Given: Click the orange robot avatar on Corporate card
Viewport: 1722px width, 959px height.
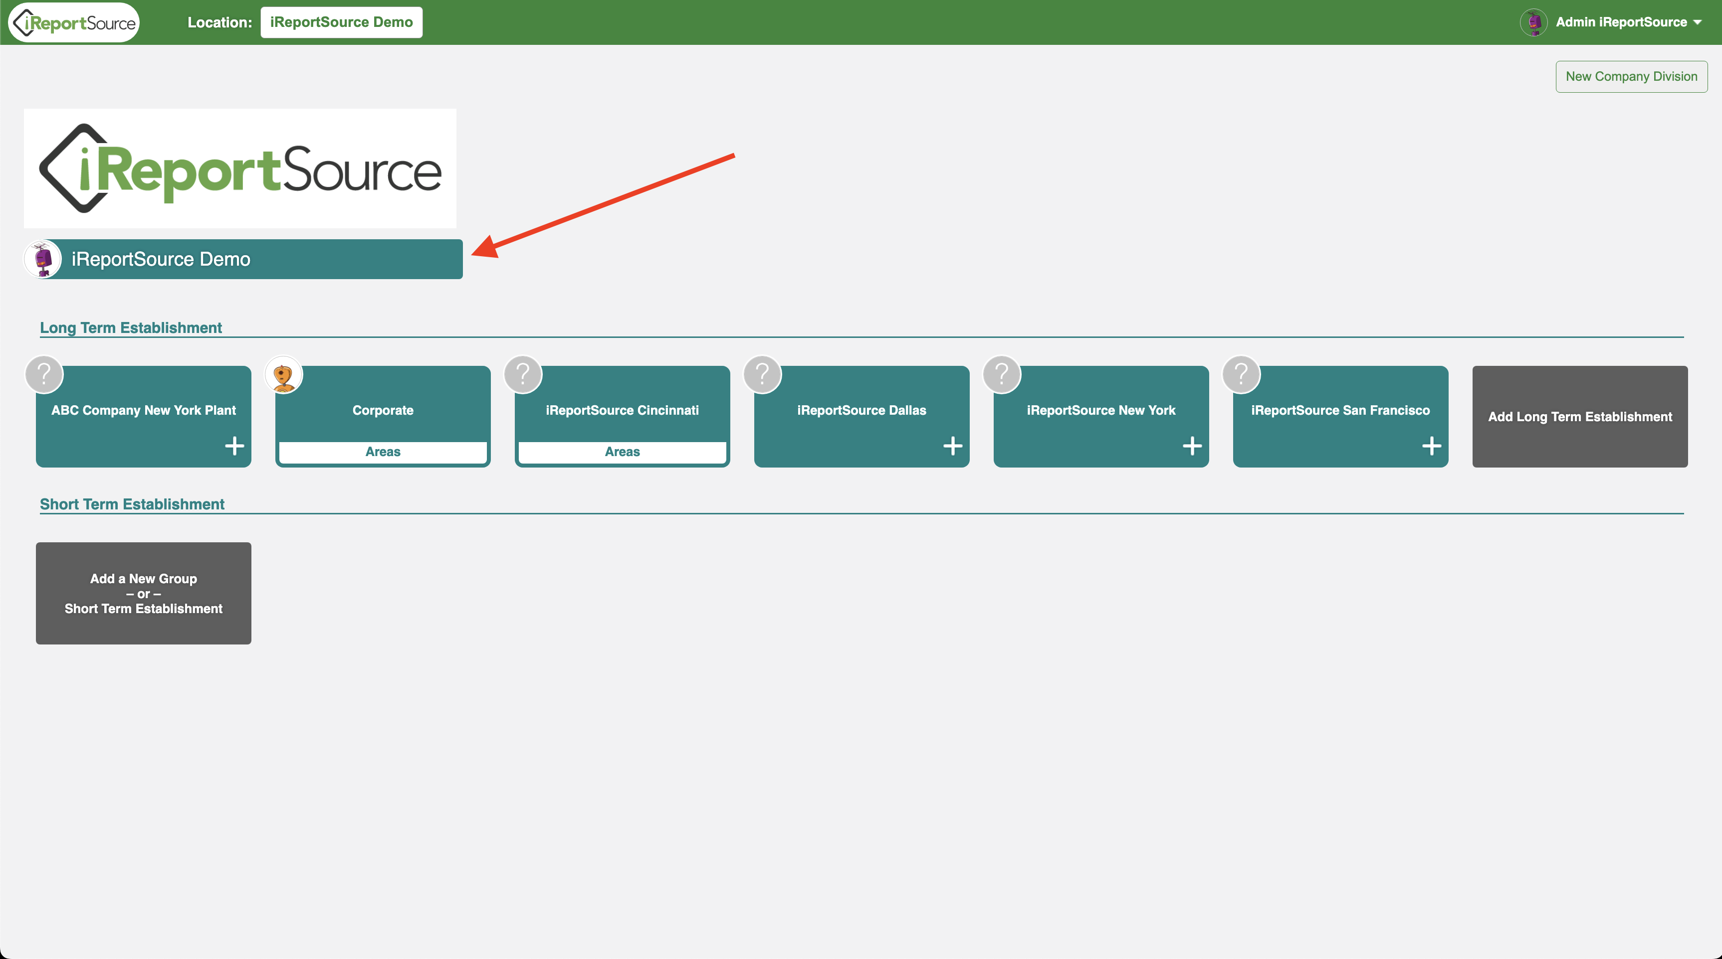Looking at the screenshot, I should (283, 374).
